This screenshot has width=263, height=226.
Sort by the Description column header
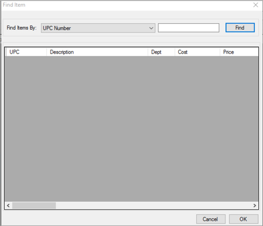pos(97,52)
